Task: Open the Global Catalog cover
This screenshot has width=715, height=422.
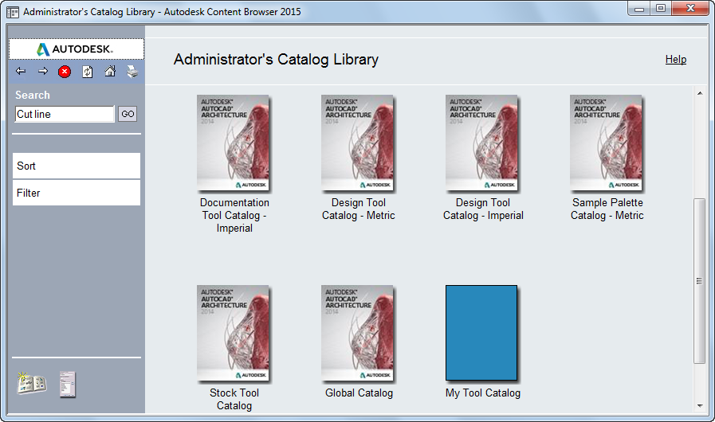Action: [357, 333]
